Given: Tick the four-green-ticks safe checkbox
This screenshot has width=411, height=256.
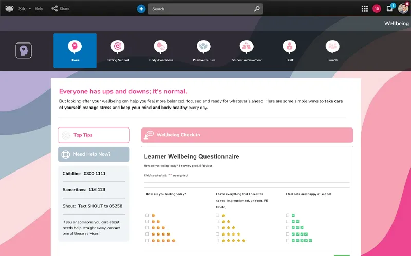Looking at the screenshot, I should [288, 234].
